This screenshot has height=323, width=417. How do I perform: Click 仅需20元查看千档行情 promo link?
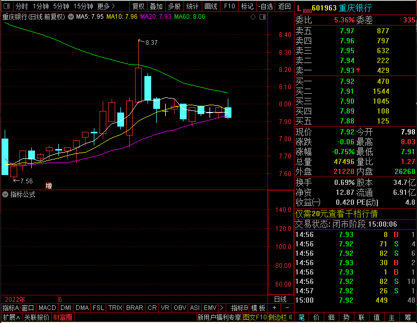point(336,214)
